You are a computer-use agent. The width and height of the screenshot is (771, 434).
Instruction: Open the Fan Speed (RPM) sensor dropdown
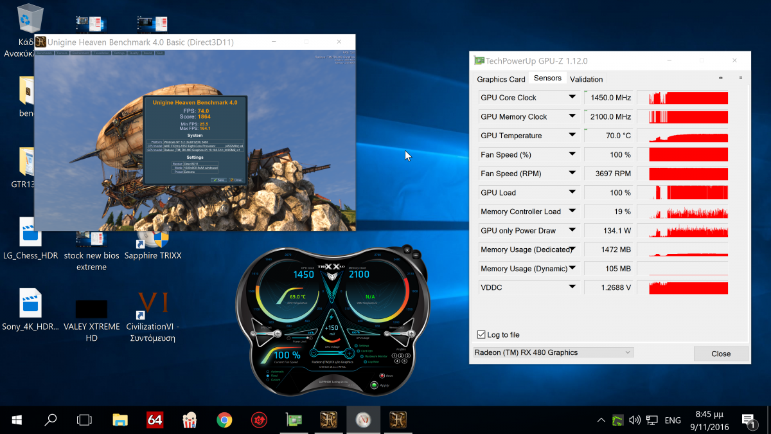pos(572,174)
